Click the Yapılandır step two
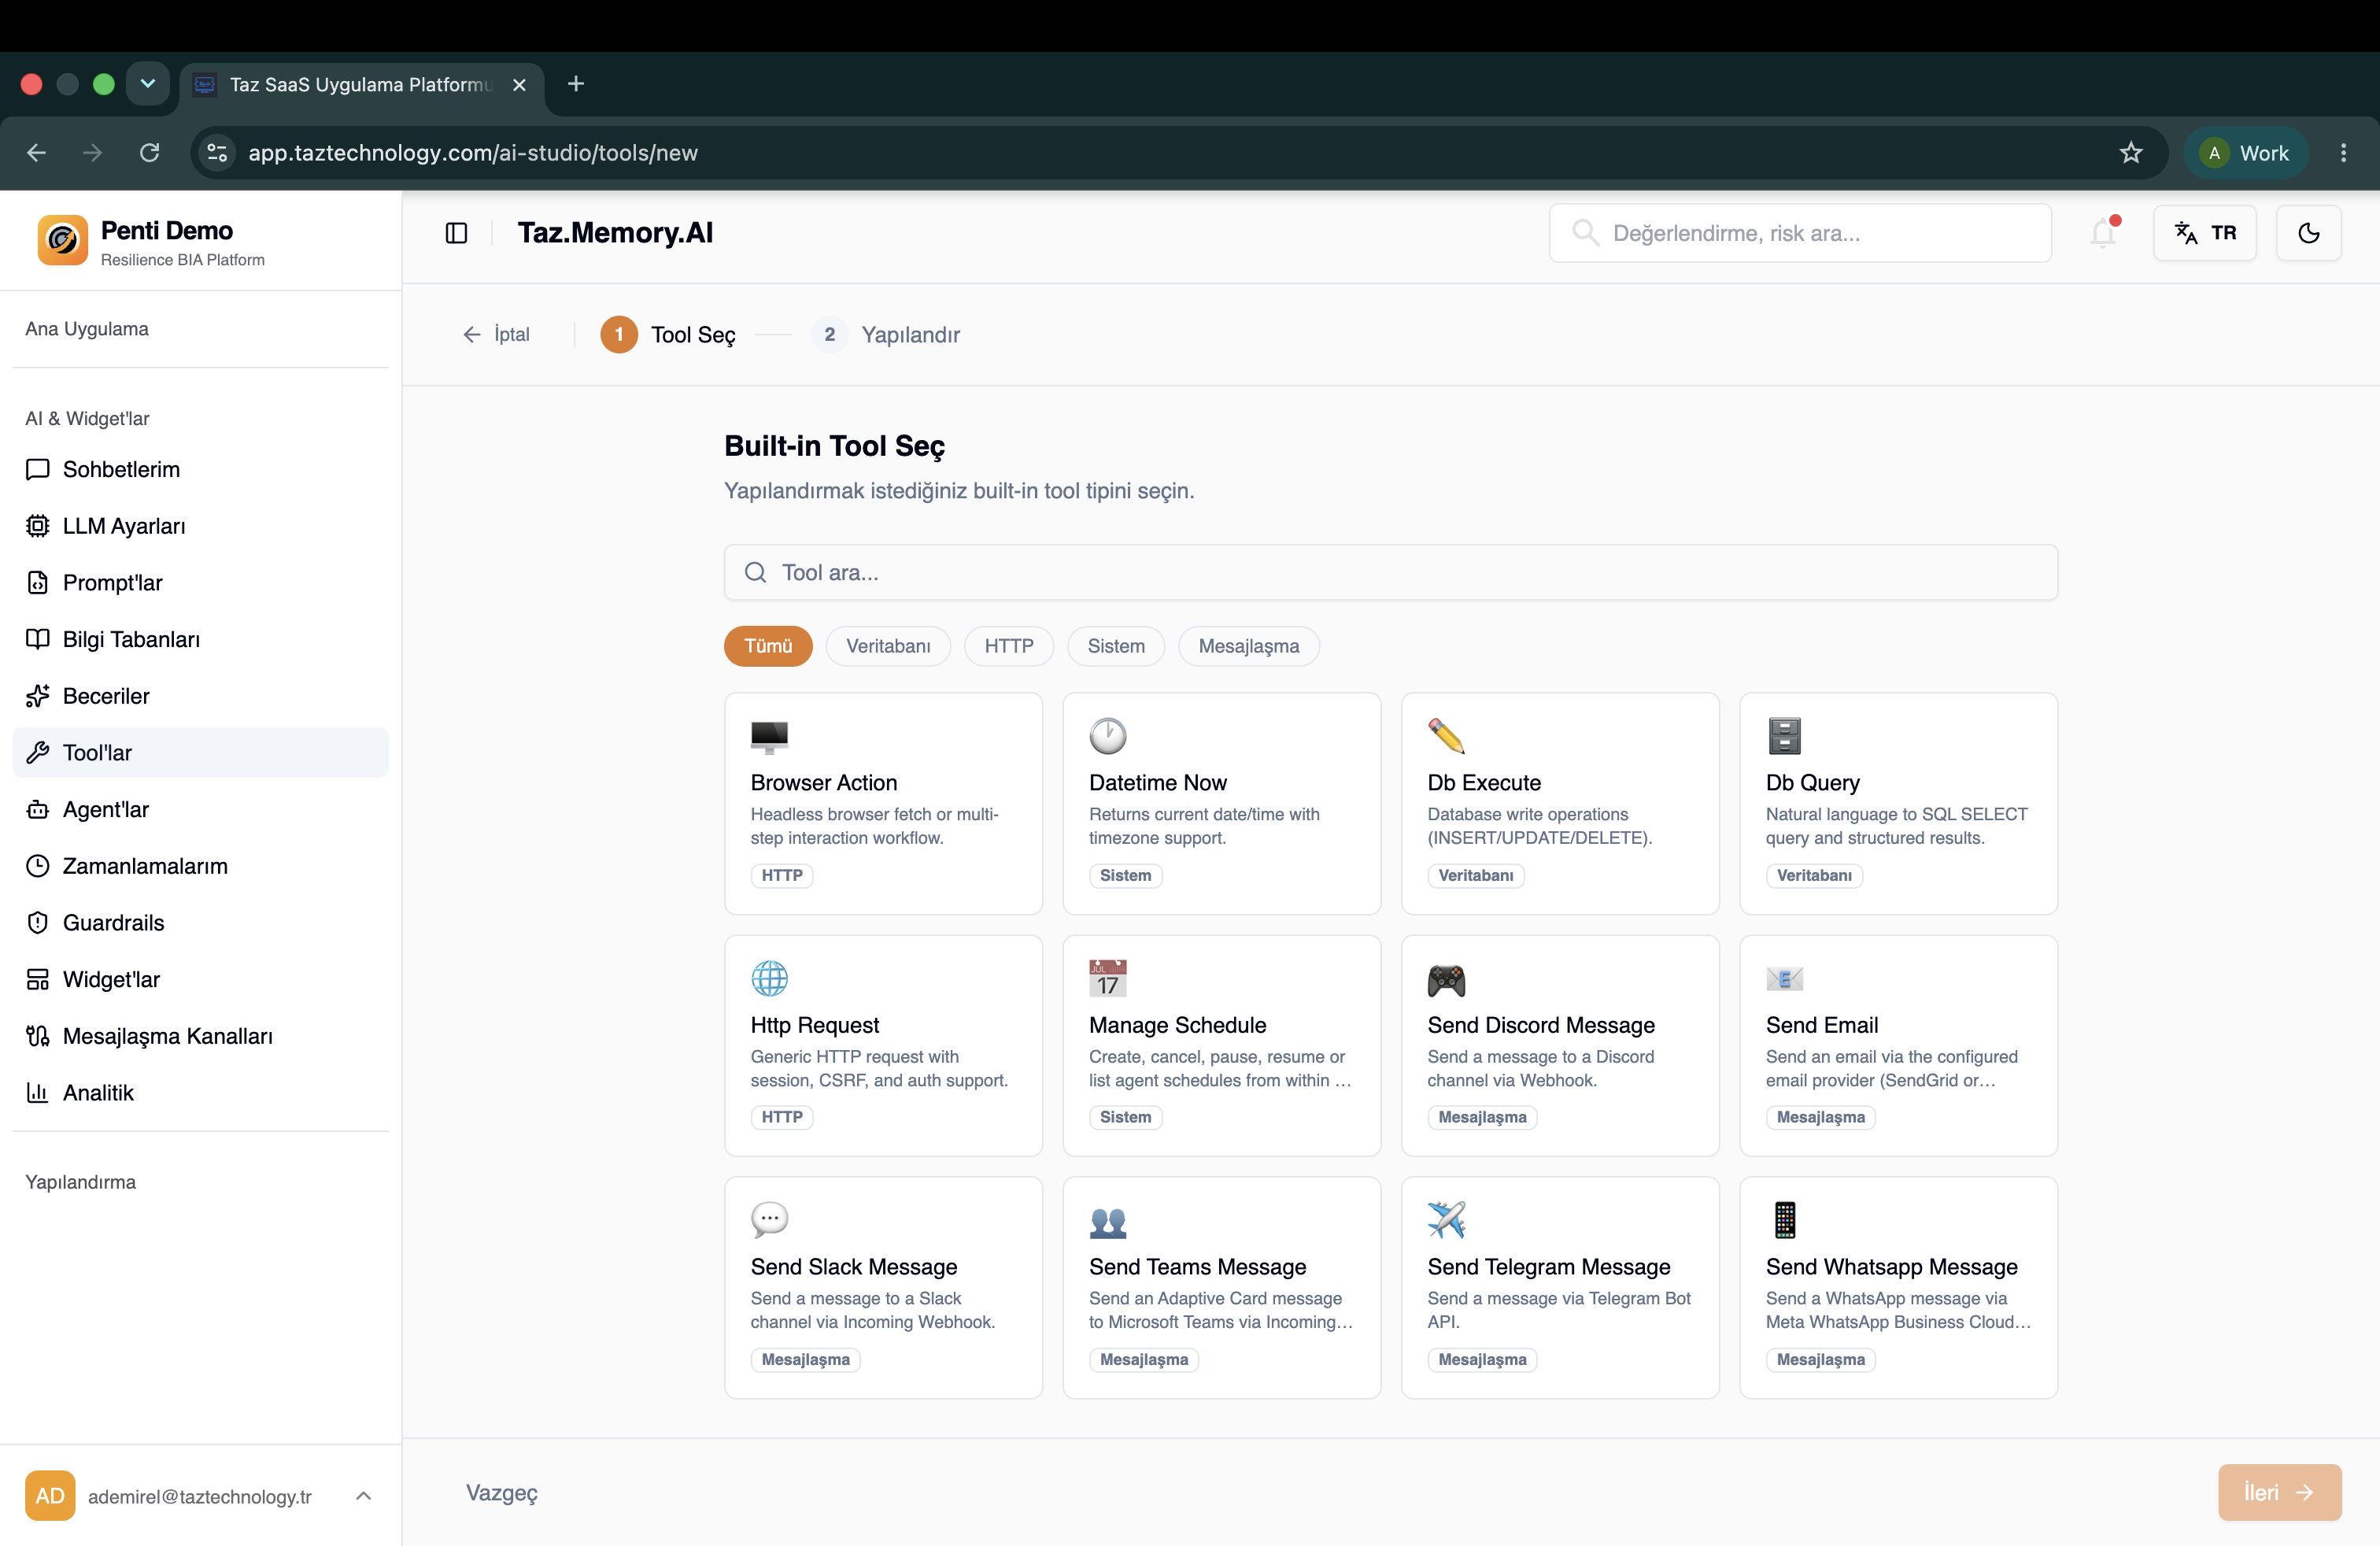Screen dimensions: 2380x1546 pos(886,334)
